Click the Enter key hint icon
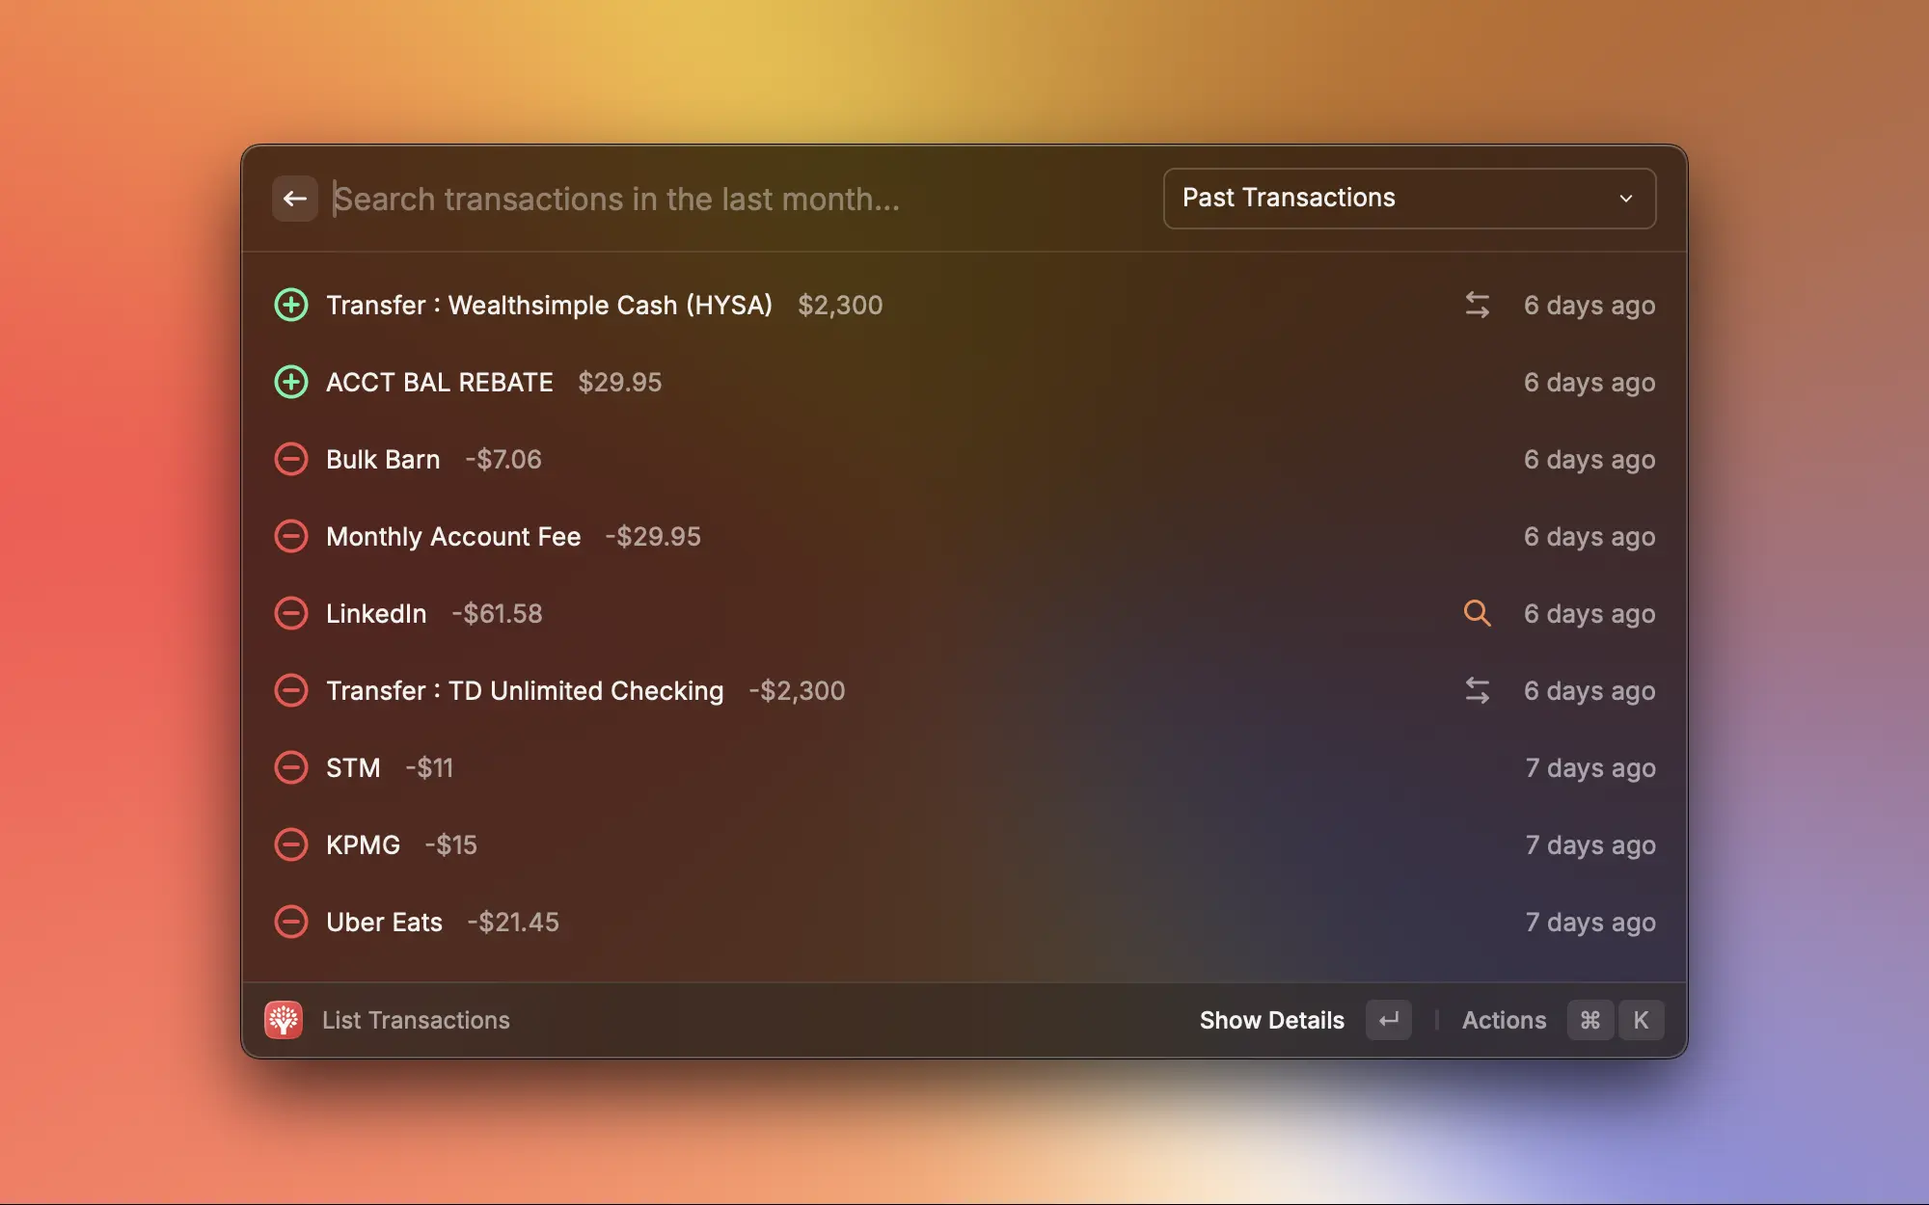Viewport: 1929px width, 1205px height. (1388, 1020)
